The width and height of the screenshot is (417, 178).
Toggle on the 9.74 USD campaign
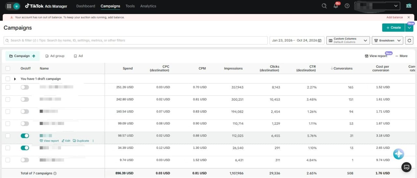pos(25,160)
